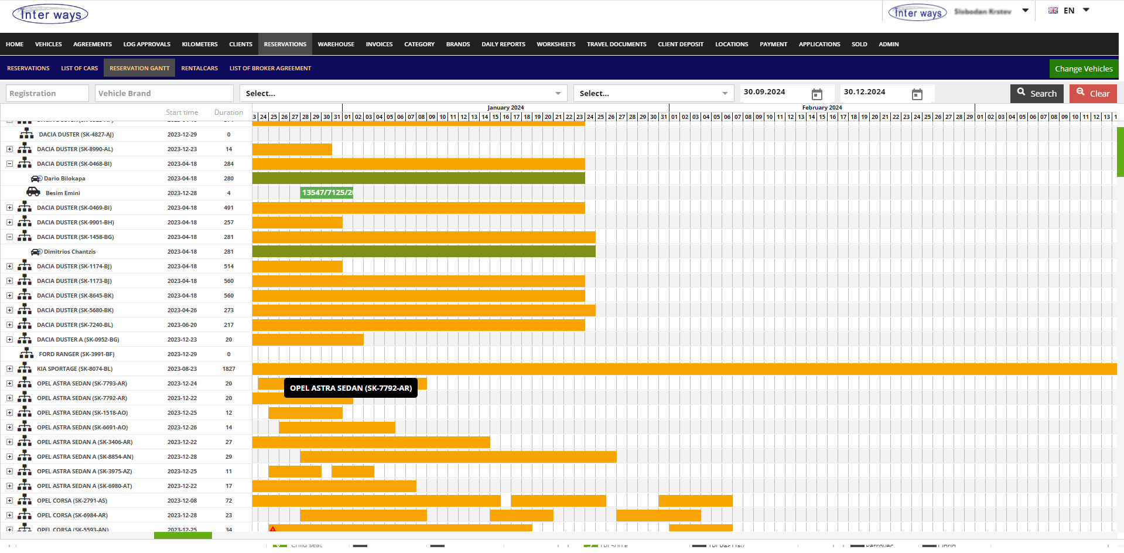Switch to RENTALCARS tab

pos(199,68)
